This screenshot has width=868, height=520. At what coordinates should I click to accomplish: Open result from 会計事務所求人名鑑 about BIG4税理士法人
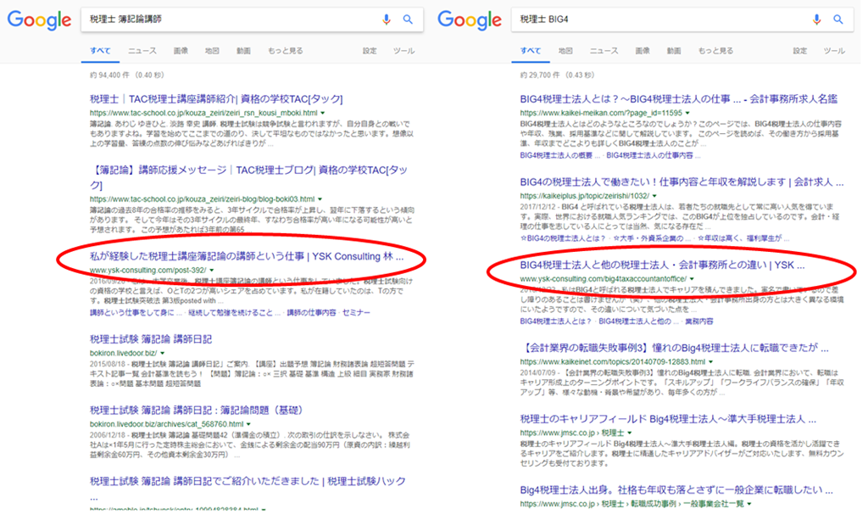pos(679,99)
